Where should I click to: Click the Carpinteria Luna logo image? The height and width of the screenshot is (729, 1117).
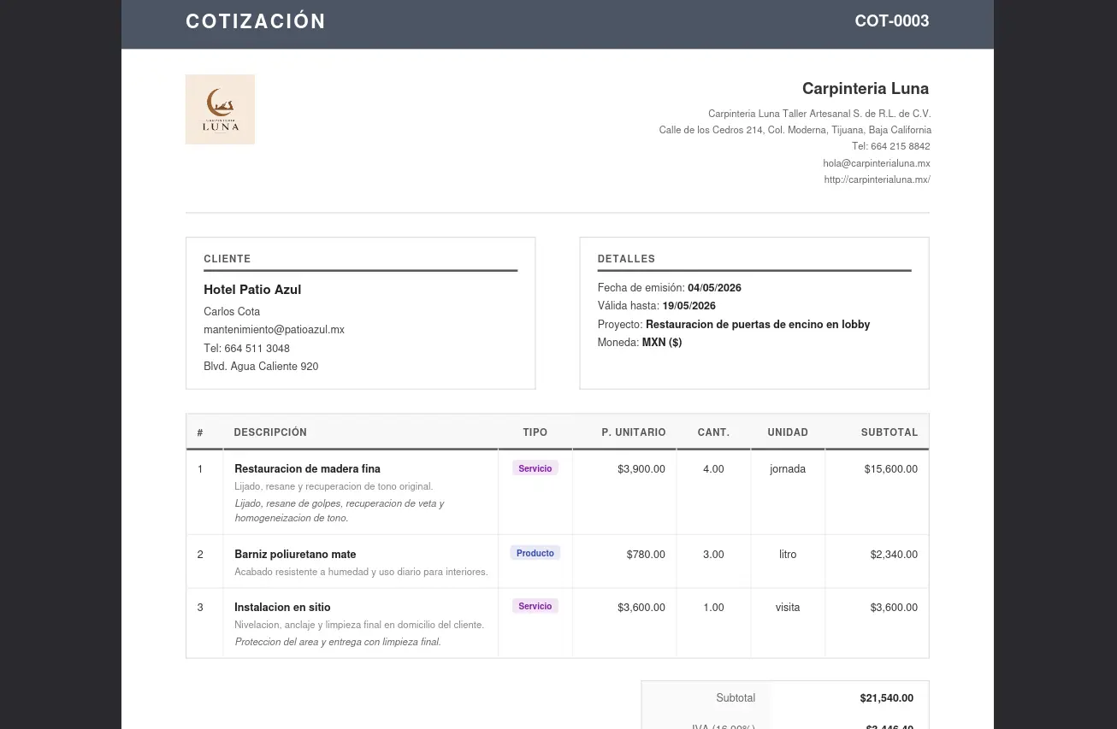[220, 109]
